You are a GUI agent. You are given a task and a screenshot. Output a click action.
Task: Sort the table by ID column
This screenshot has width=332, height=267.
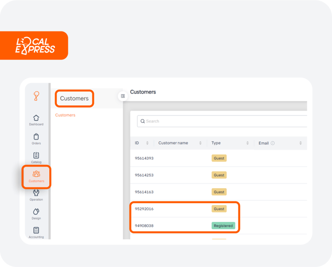point(147,143)
